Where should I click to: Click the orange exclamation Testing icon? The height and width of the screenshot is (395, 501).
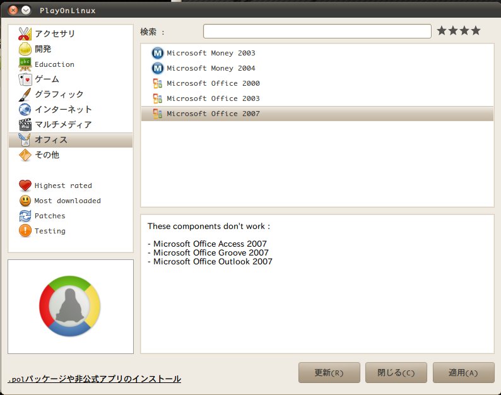[x=25, y=231]
